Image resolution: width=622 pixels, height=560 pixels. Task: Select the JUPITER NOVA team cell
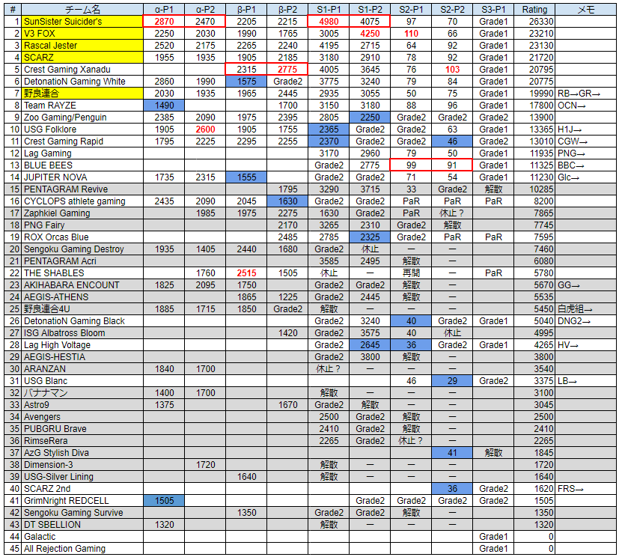coord(82,177)
